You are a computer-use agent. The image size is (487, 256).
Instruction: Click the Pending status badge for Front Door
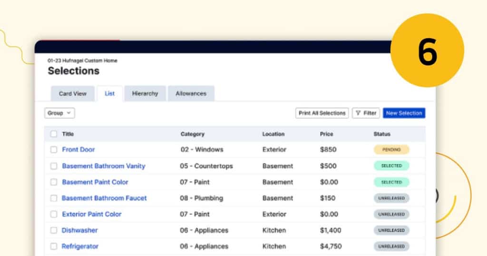(391, 150)
